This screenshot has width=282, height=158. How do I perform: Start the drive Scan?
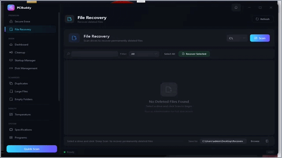260,38
